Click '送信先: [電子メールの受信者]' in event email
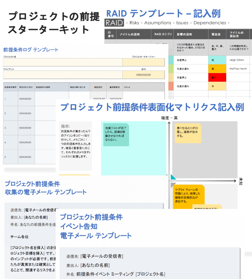 95,256
